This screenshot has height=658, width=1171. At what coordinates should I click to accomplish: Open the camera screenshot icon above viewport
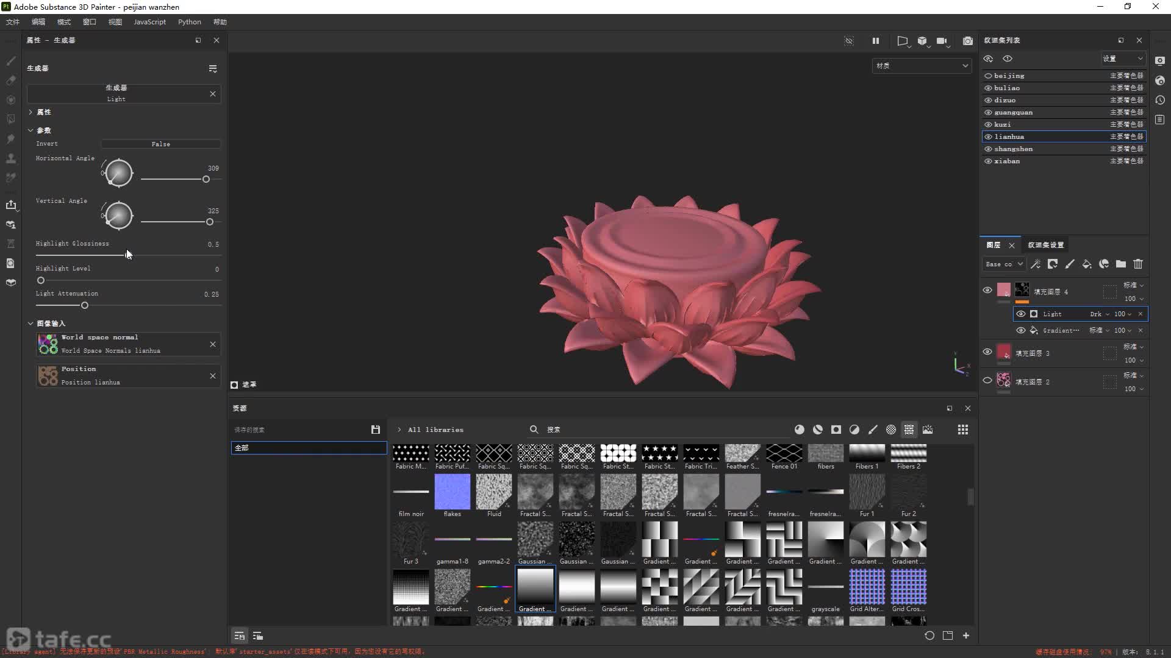(x=968, y=41)
